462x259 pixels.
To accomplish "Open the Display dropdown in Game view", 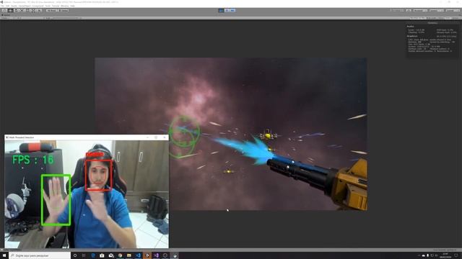I will [6, 18].
